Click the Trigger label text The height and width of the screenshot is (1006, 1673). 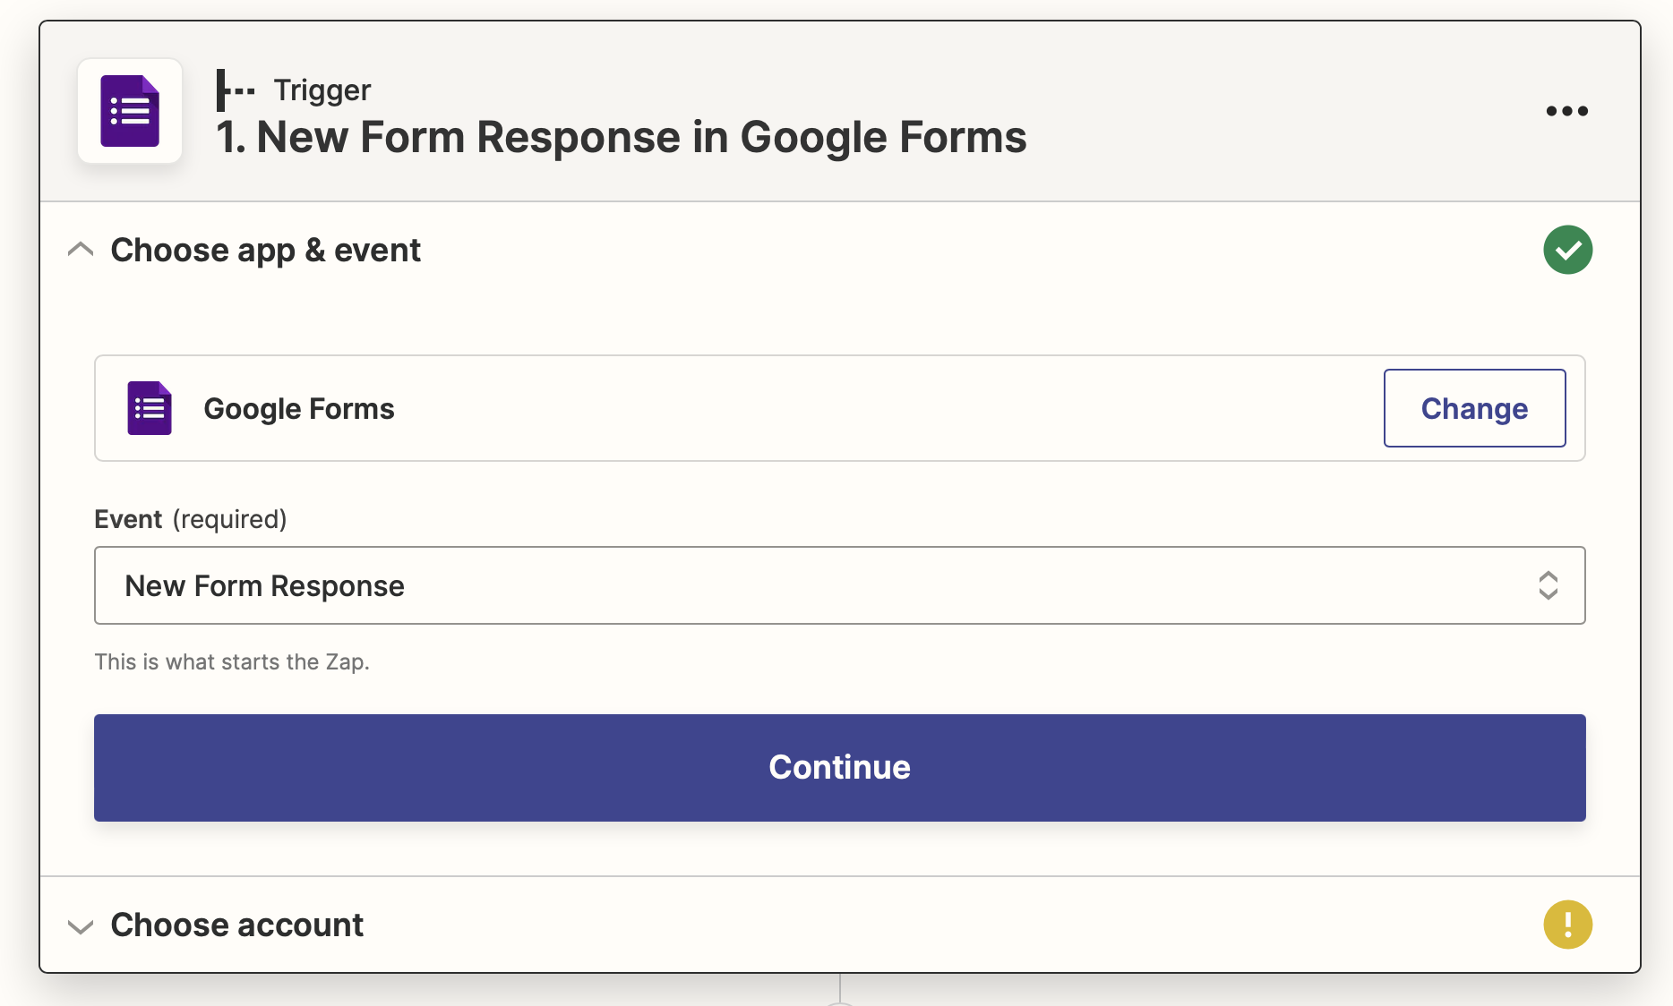click(322, 90)
